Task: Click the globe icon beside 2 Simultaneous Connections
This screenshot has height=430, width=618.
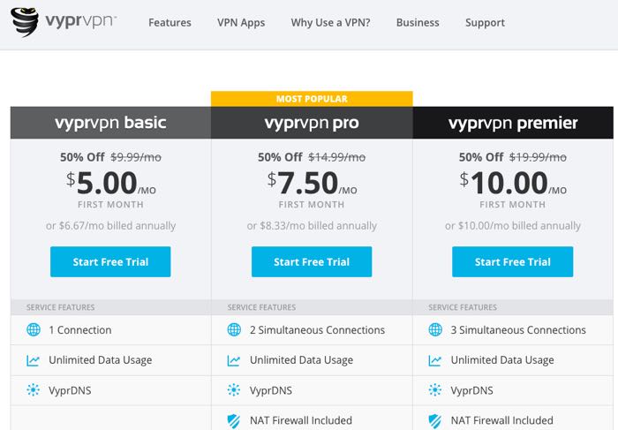Action: (x=234, y=329)
